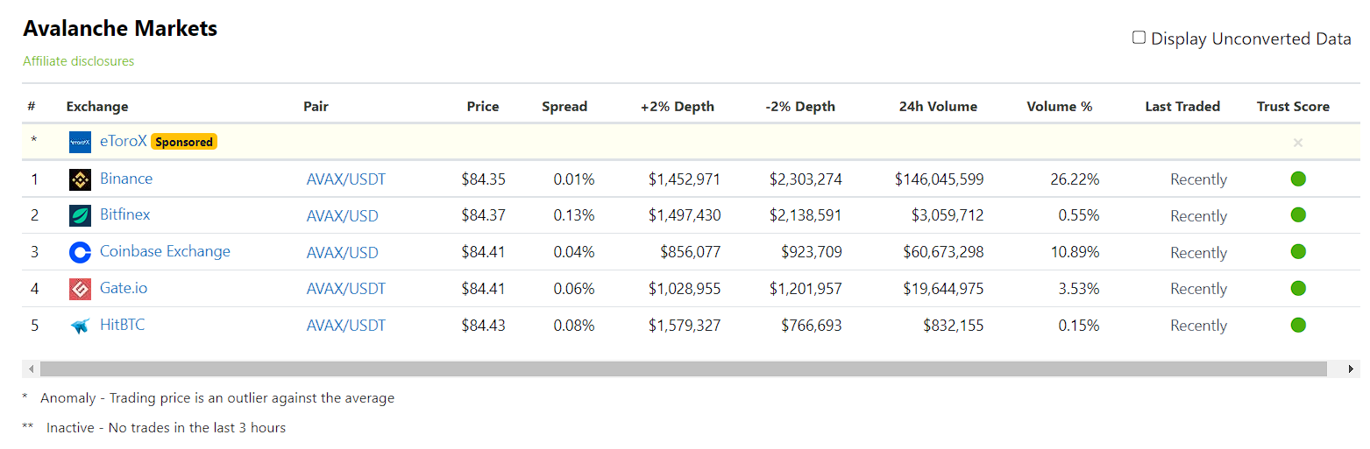Select Binance 24h volume $146,045,599
1370x449 pixels.
pyautogui.click(x=940, y=179)
